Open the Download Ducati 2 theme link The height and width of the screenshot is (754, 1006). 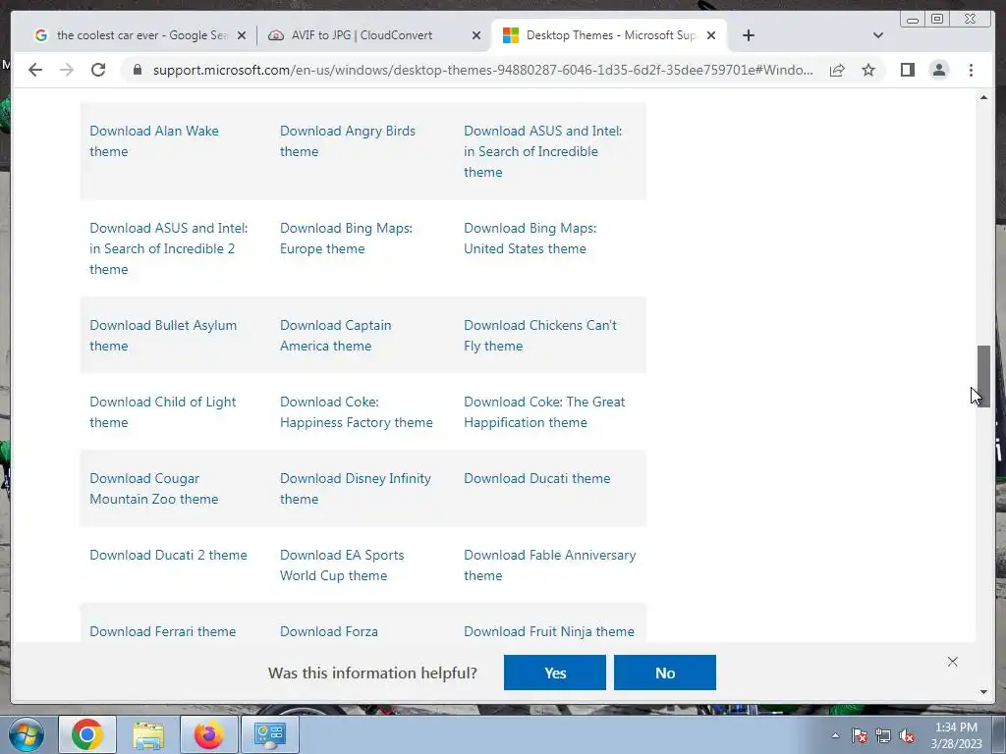tap(168, 556)
